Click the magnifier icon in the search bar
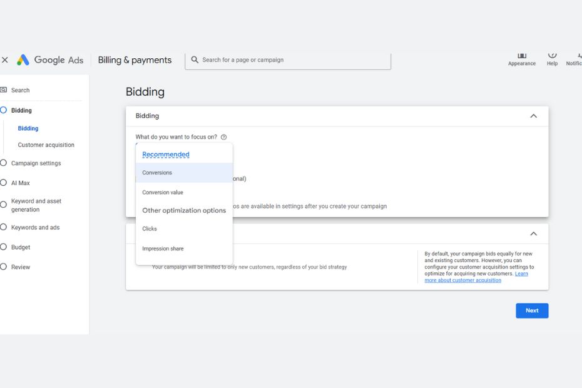This screenshot has width=582, height=388. (x=195, y=60)
